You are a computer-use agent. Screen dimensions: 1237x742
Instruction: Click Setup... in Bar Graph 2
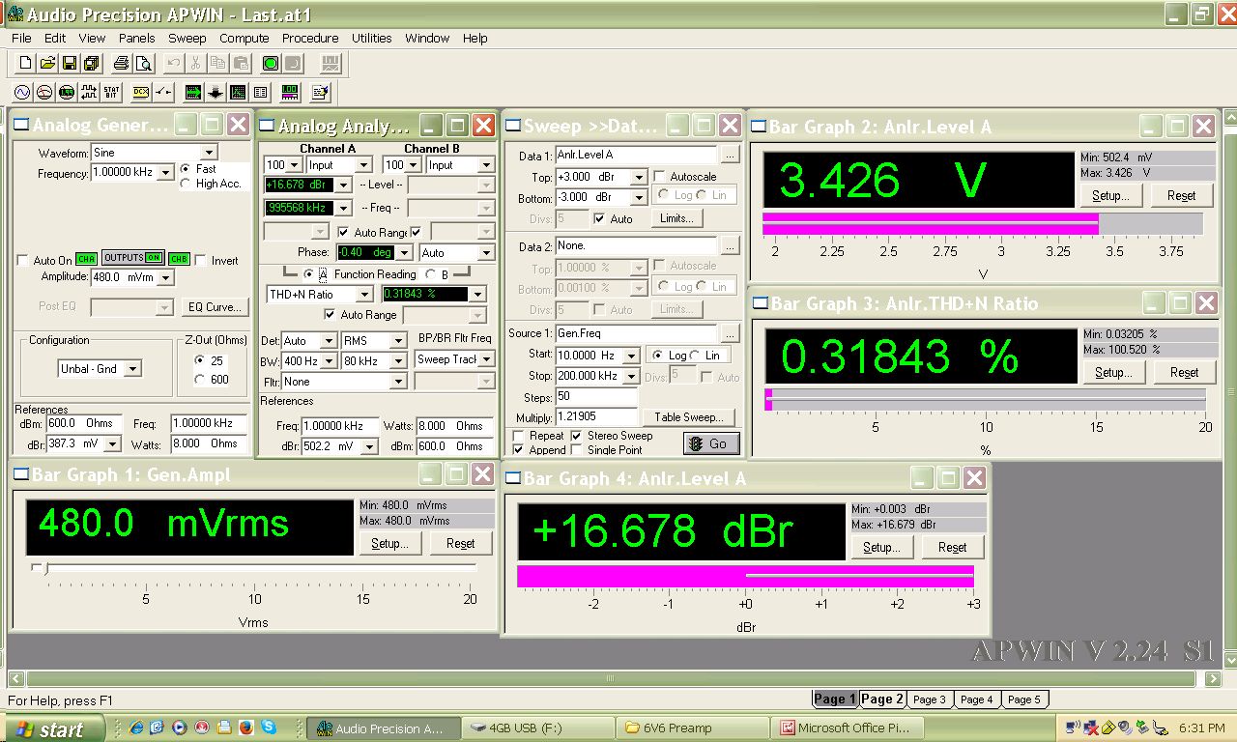1110,195
